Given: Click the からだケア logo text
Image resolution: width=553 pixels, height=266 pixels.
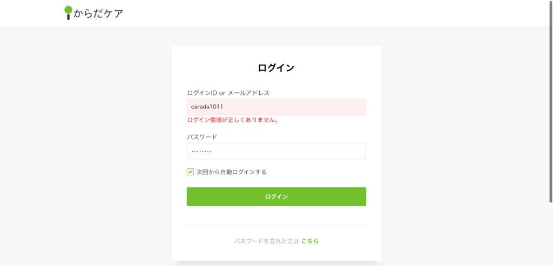Looking at the screenshot, I should 98,13.
